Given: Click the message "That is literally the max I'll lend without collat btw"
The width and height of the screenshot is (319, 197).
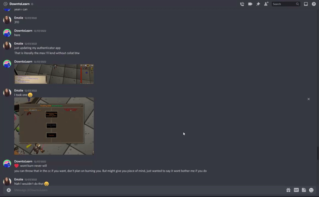Looking at the screenshot, I should pos(47,53).
